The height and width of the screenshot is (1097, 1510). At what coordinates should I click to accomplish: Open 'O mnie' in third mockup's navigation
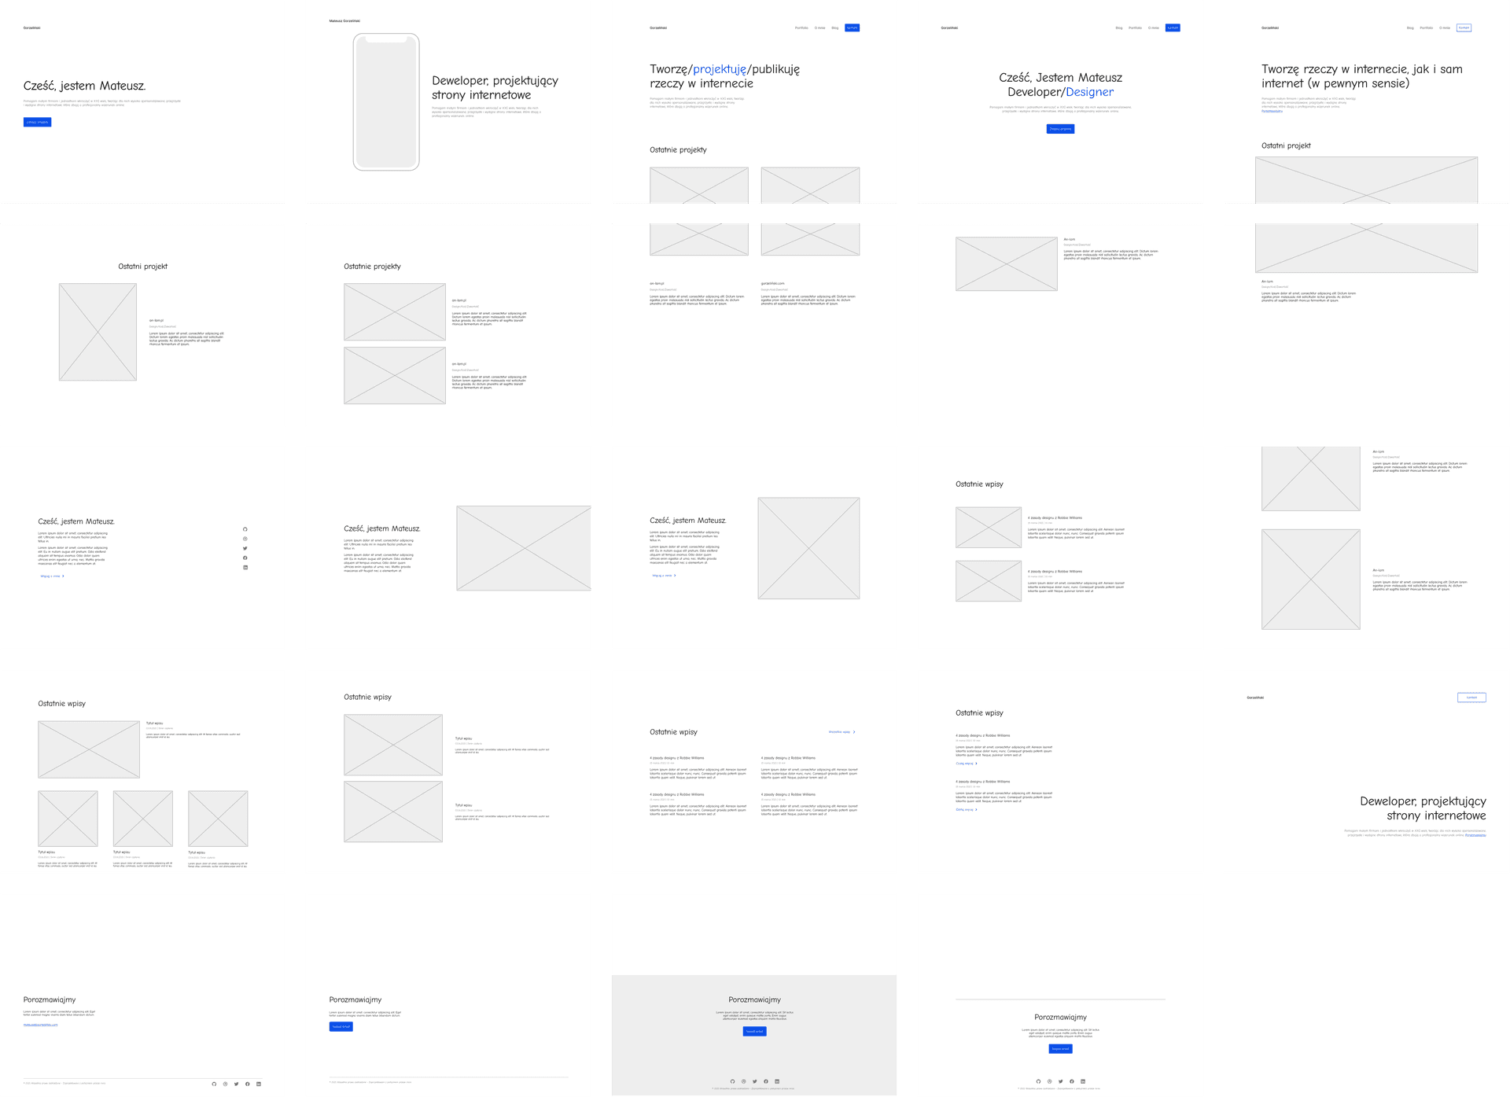(x=820, y=28)
